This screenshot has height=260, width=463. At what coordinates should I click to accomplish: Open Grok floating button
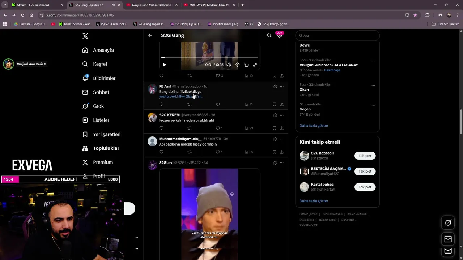tap(448, 223)
